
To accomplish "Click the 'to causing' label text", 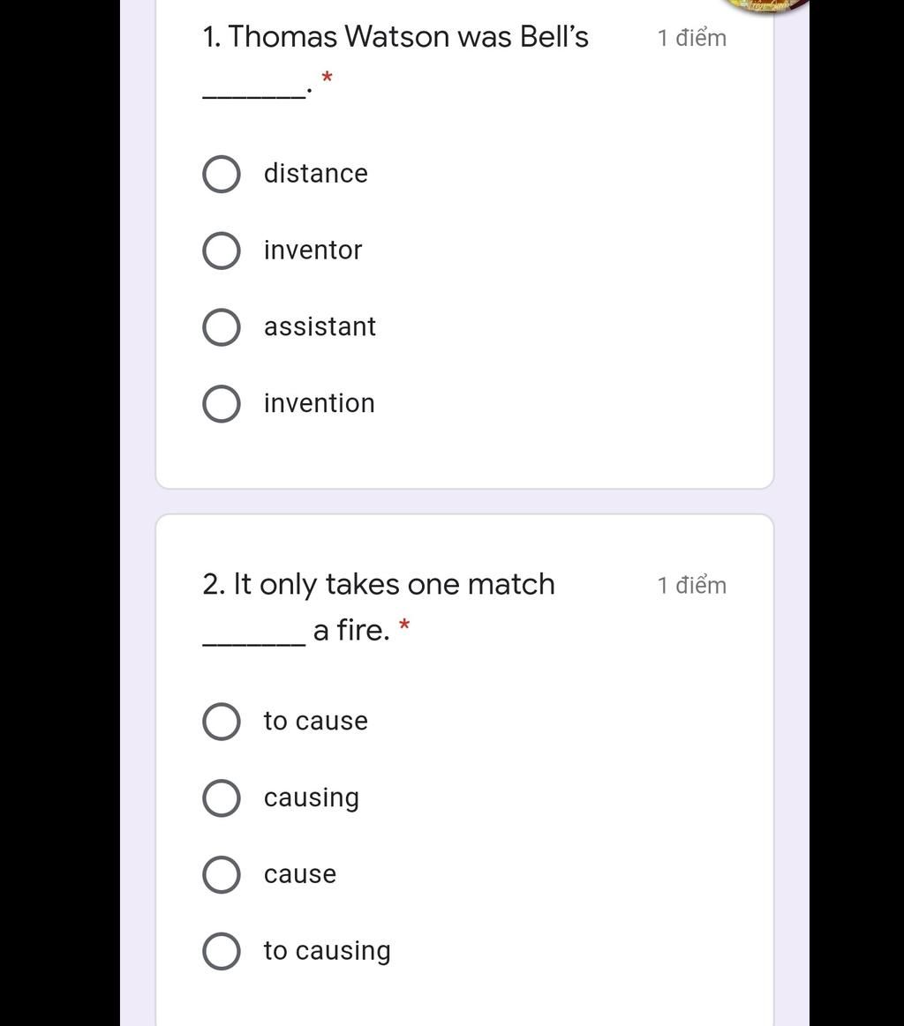I will tap(328, 951).
